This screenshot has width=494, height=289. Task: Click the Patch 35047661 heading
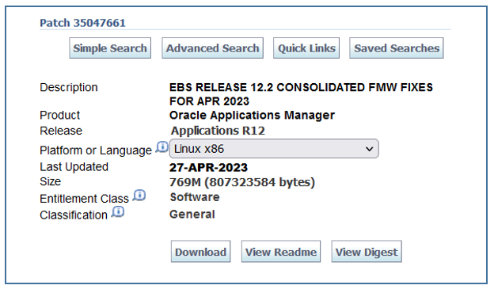(x=82, y=23)
